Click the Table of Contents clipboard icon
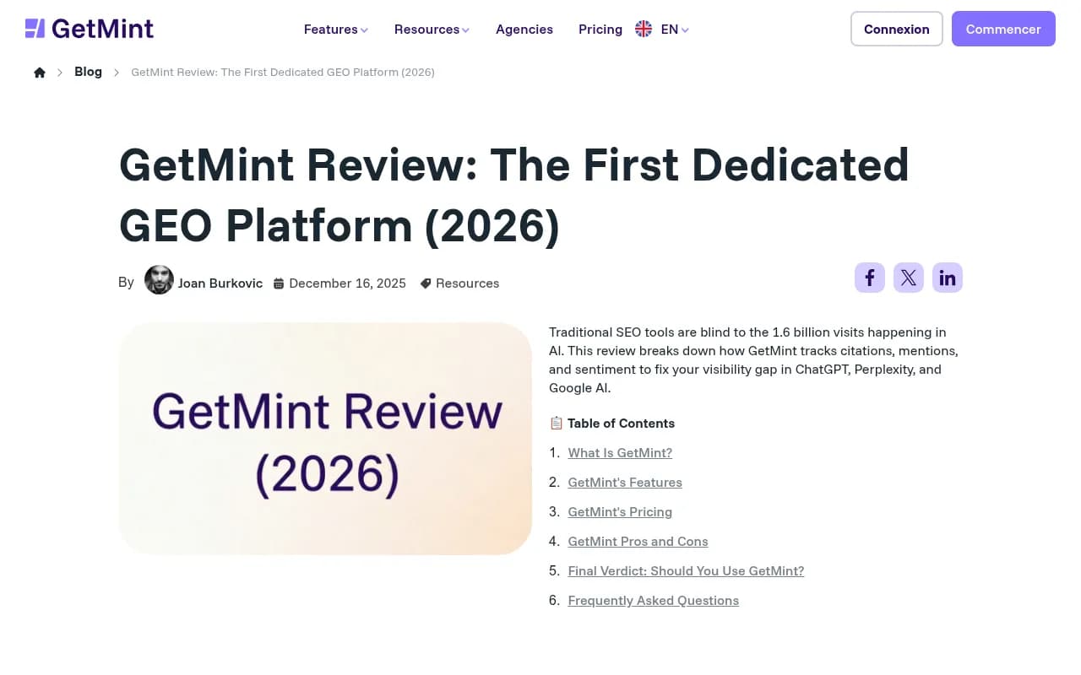 pyautogui.click(x=556, y=423)
